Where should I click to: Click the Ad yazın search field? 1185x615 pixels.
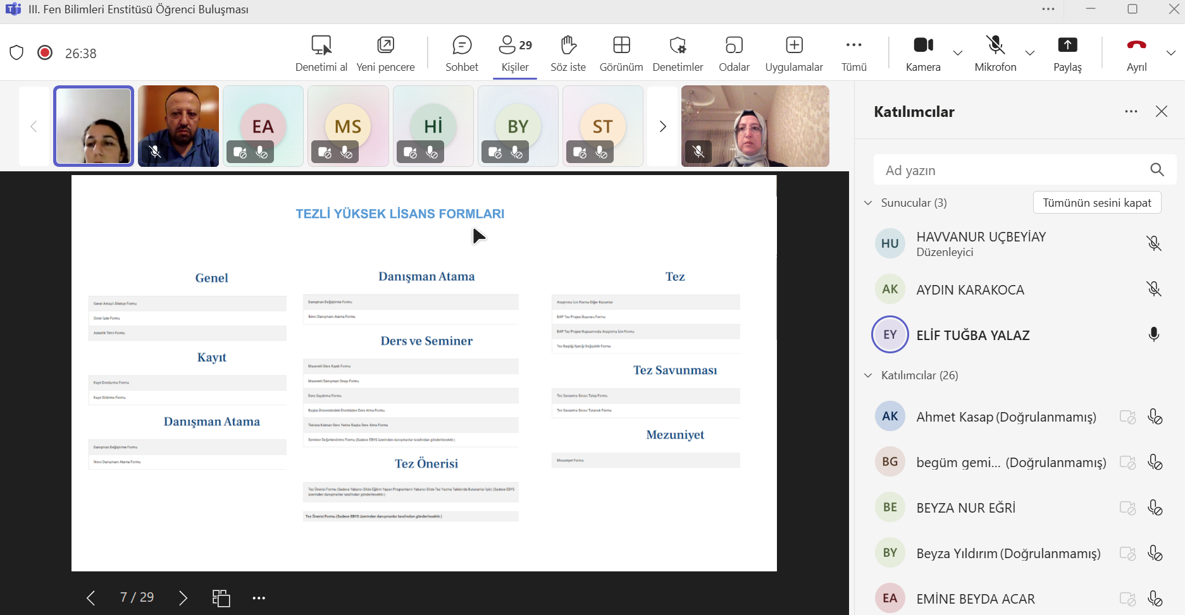click(x=1012, y=170)
